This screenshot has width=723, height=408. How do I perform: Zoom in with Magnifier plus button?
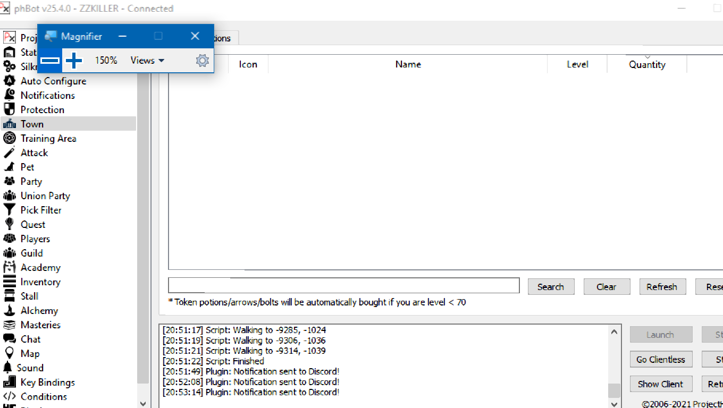click(74, 61)
